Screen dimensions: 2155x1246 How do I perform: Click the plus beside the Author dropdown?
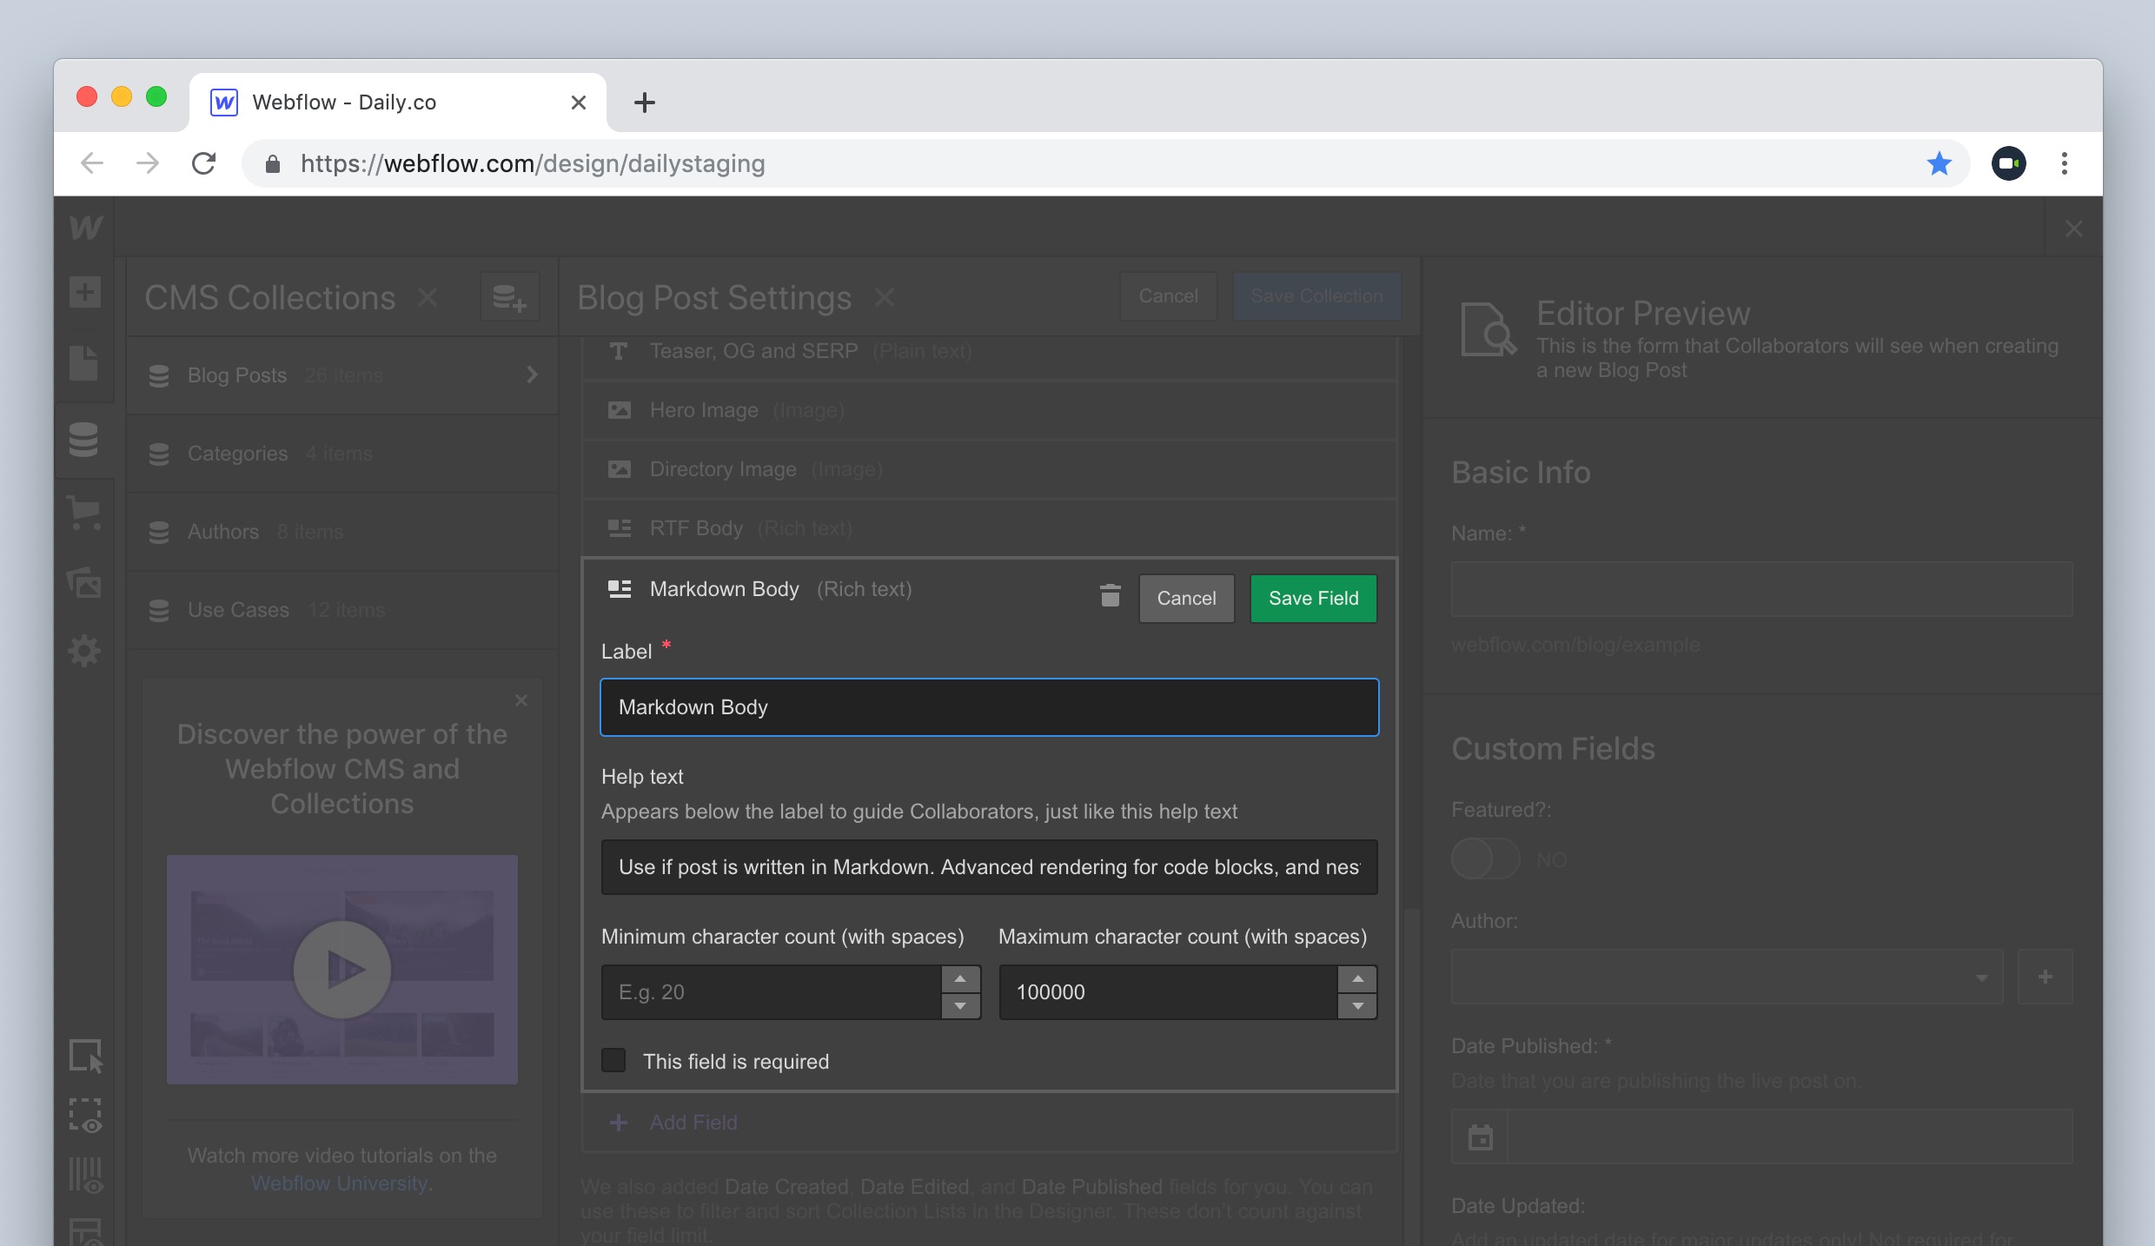[2045, 977]
